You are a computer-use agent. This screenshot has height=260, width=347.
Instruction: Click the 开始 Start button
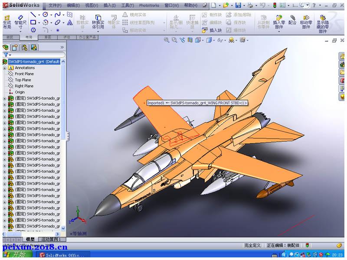pyautogui.click(x=16, y=254)
